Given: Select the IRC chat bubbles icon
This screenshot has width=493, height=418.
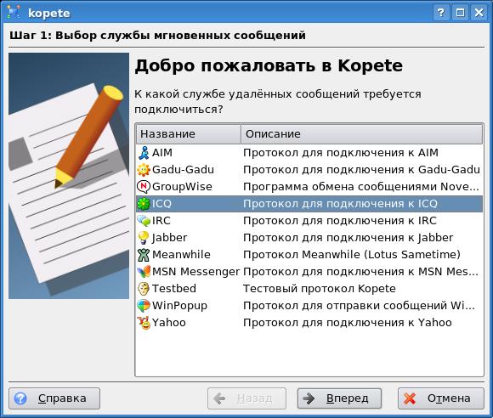Looking at the screenshot, I should pos(144,221).
